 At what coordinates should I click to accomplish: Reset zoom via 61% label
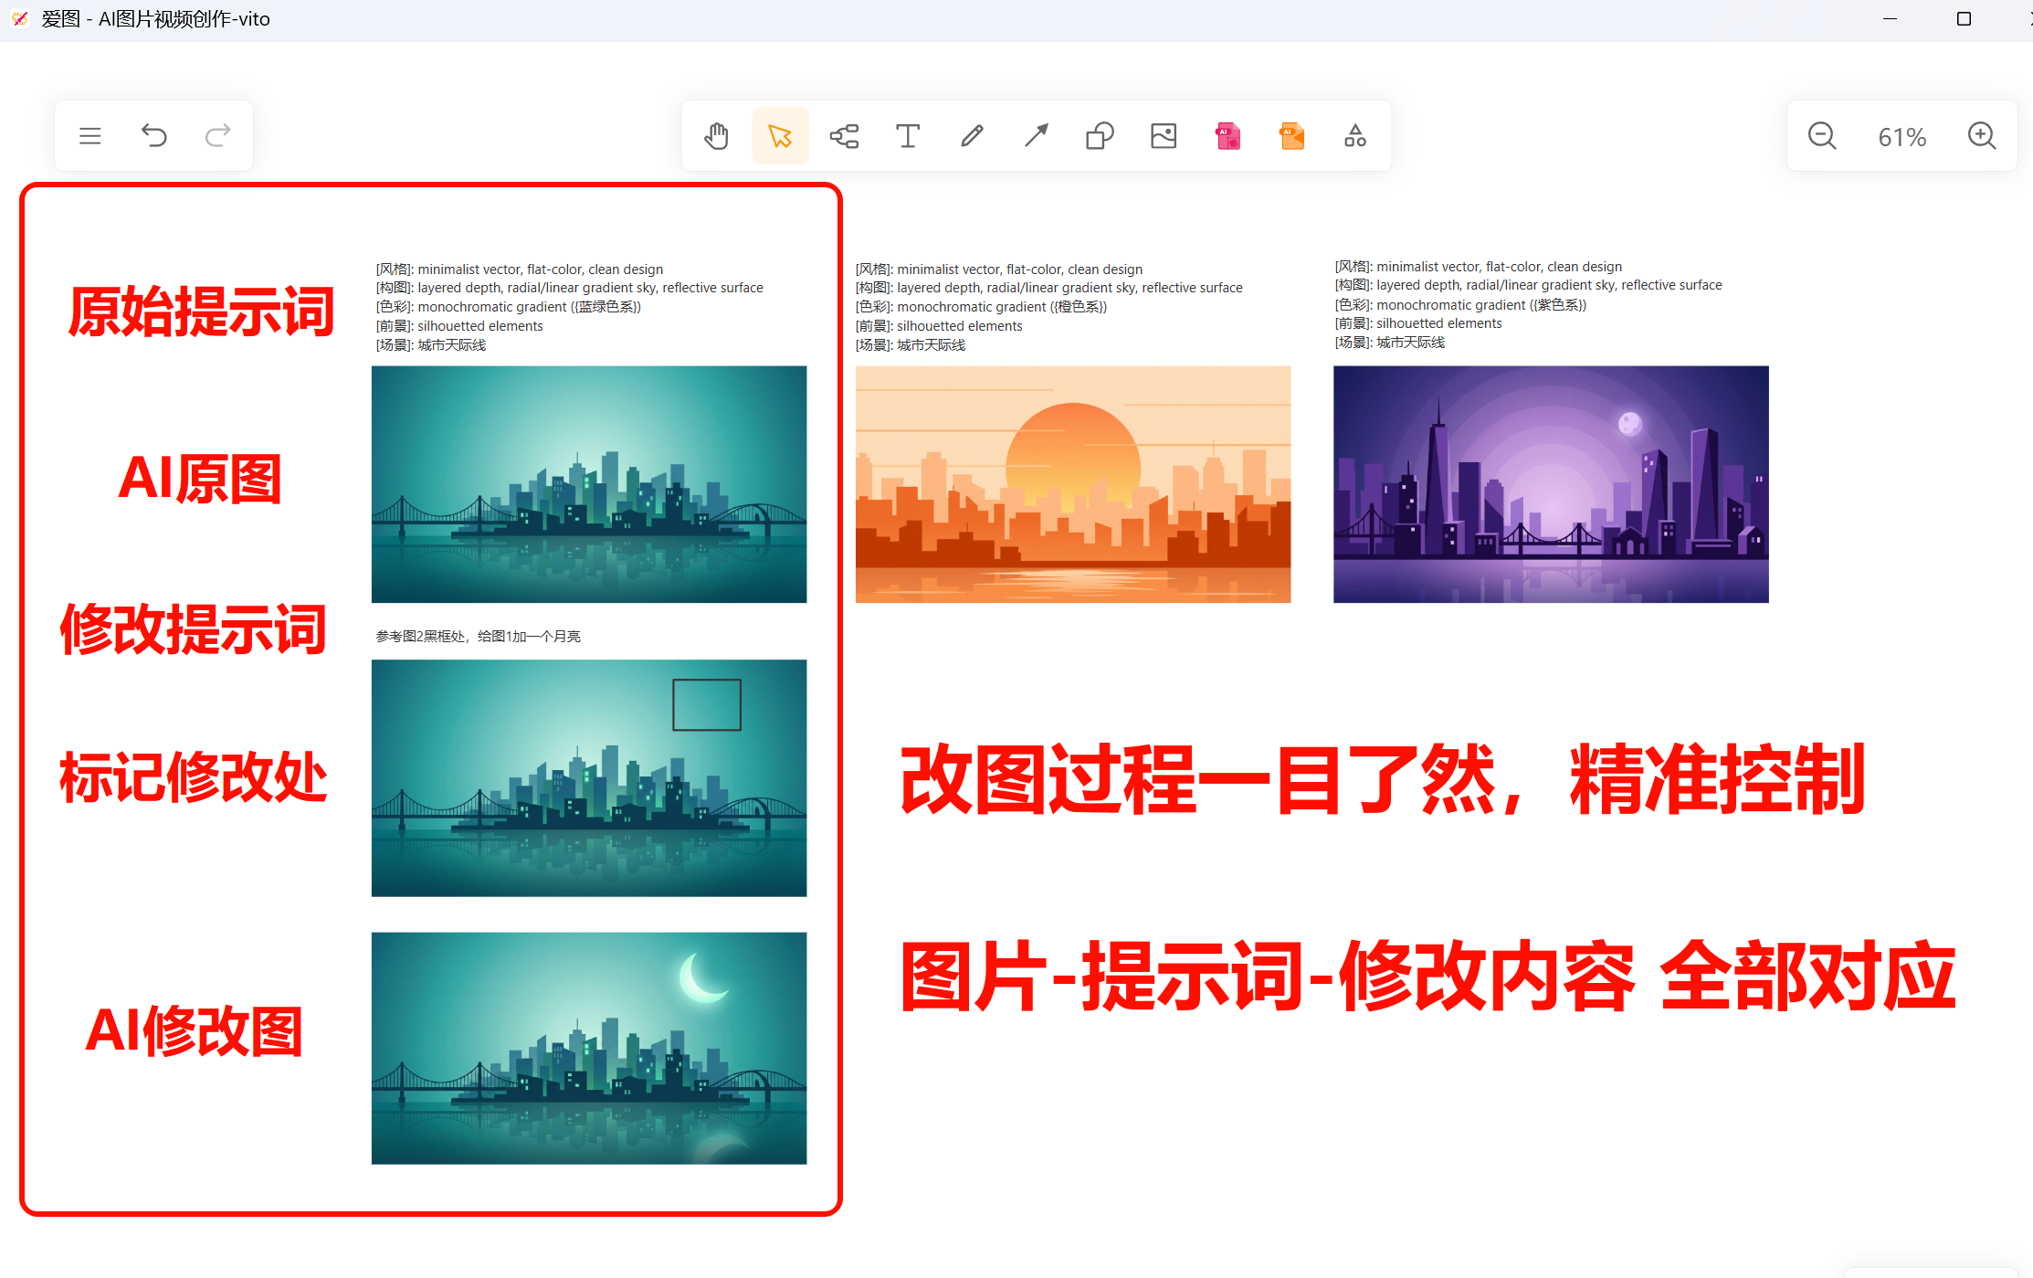click(x=1902, y=137)
